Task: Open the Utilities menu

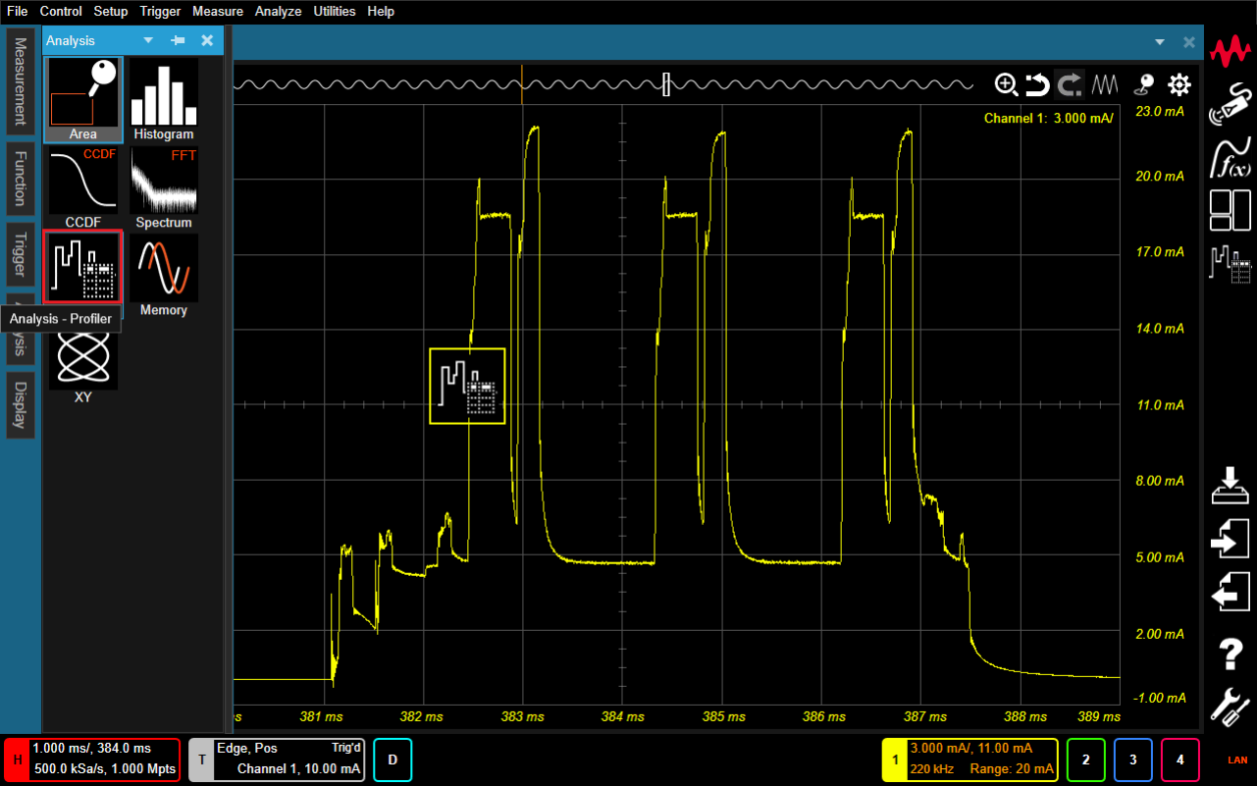Action: tap(335, 12)
